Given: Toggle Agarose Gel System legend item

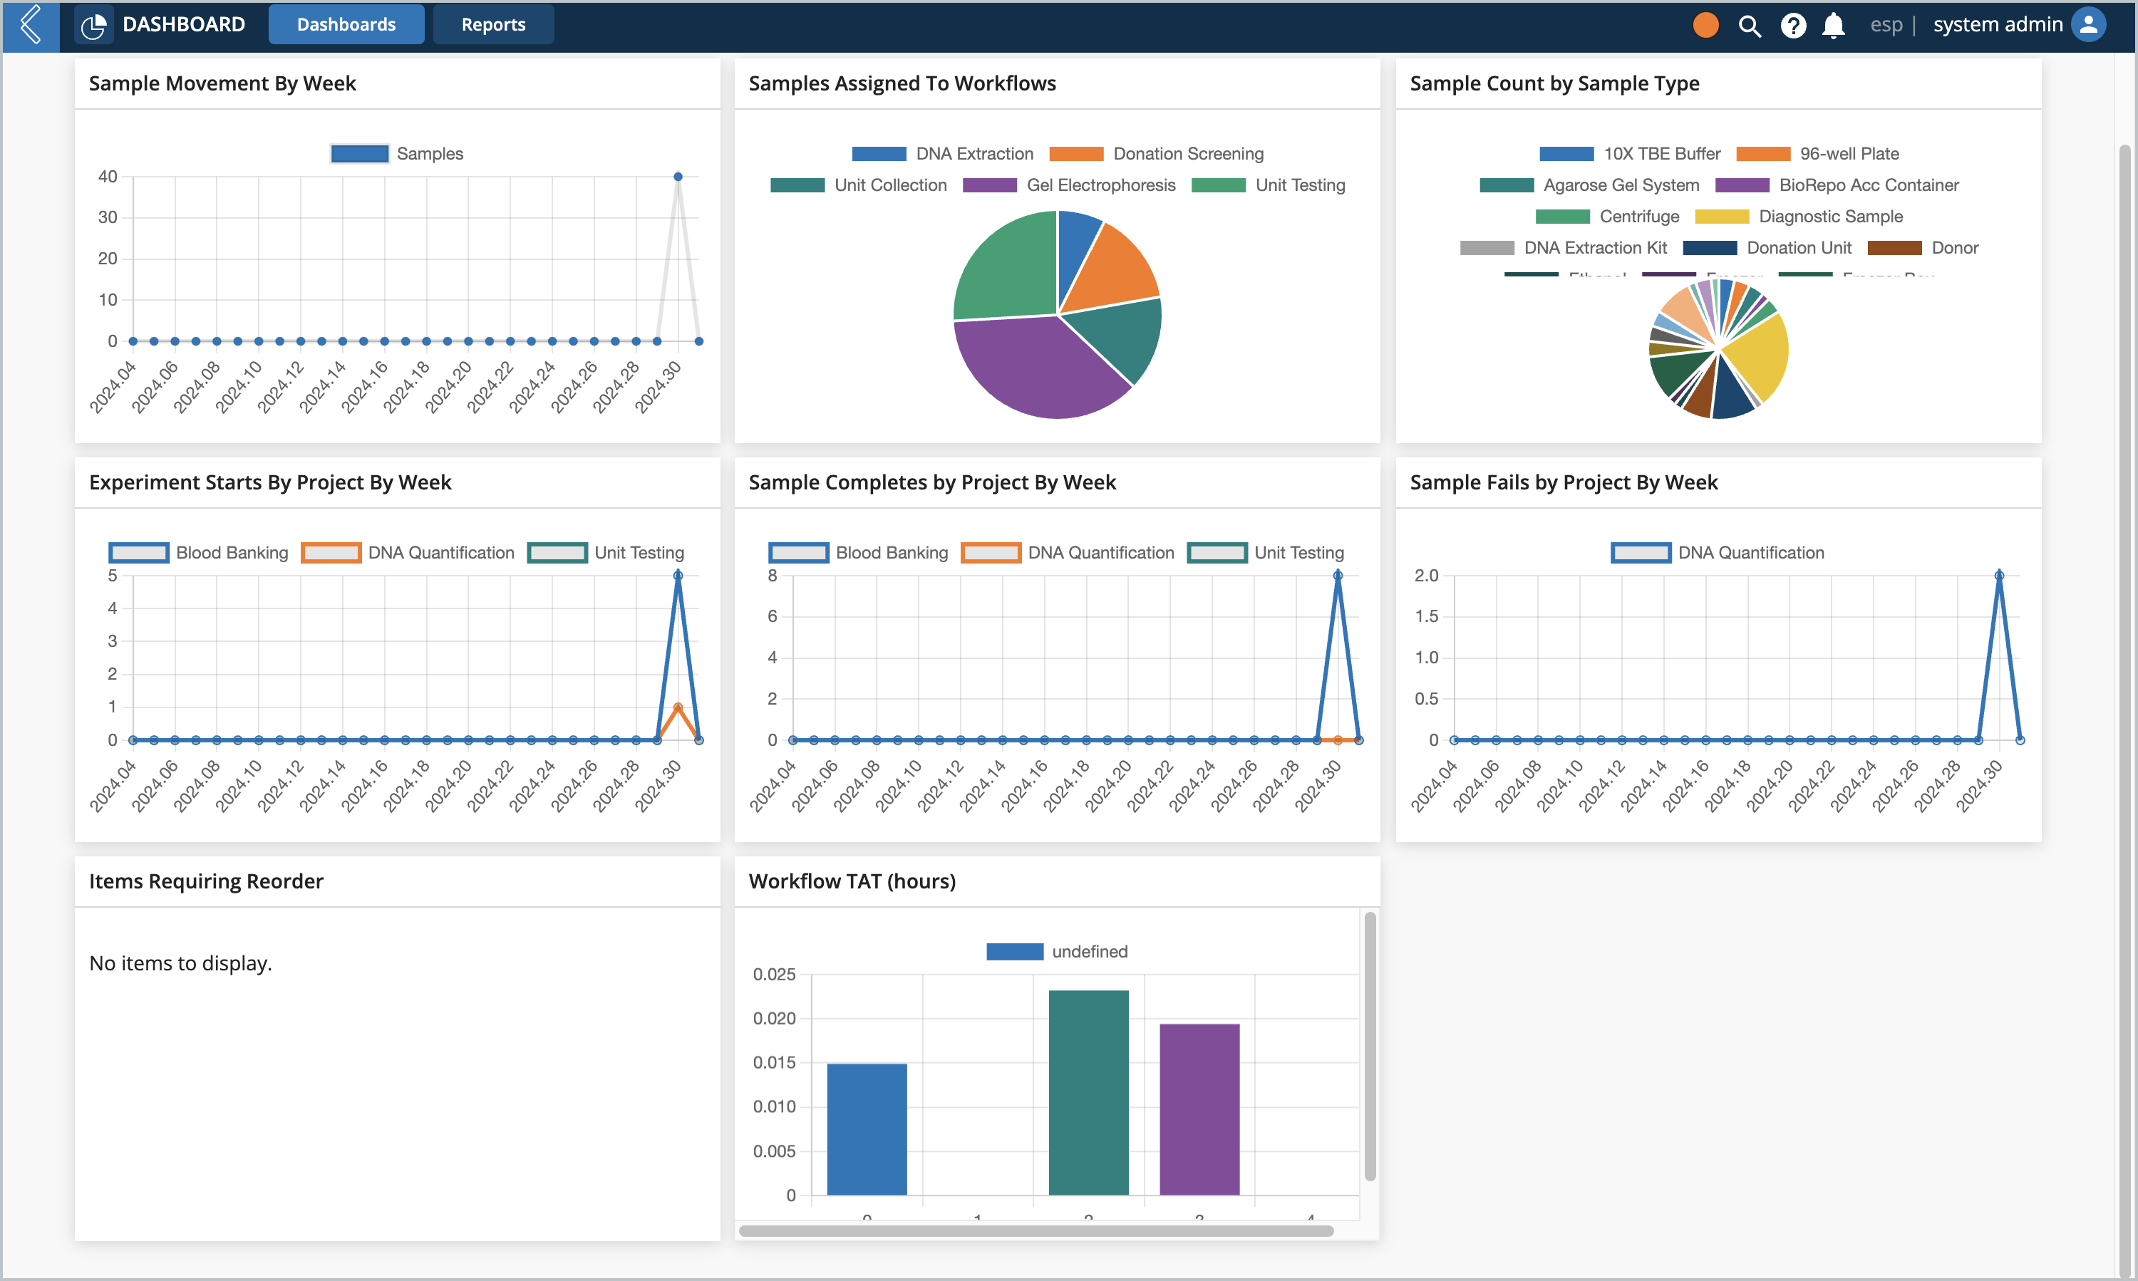Looking at the screenshot, I should coord(1589,185).
